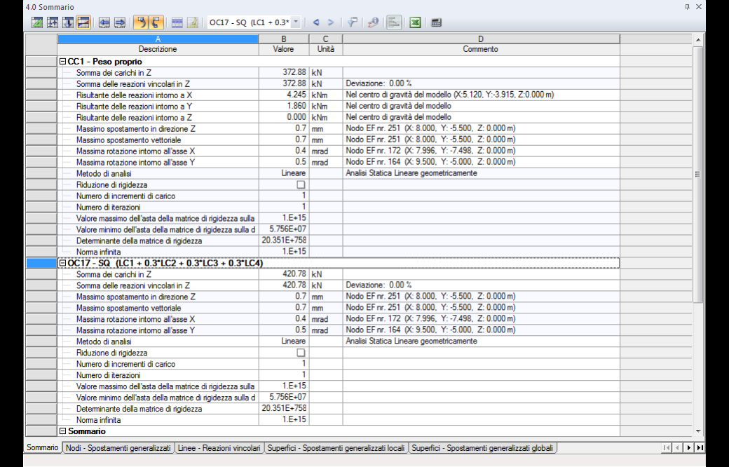729x467 pixels.
Task: Move to previous tab with navigation arrow
Action: (x=677, y=447)
